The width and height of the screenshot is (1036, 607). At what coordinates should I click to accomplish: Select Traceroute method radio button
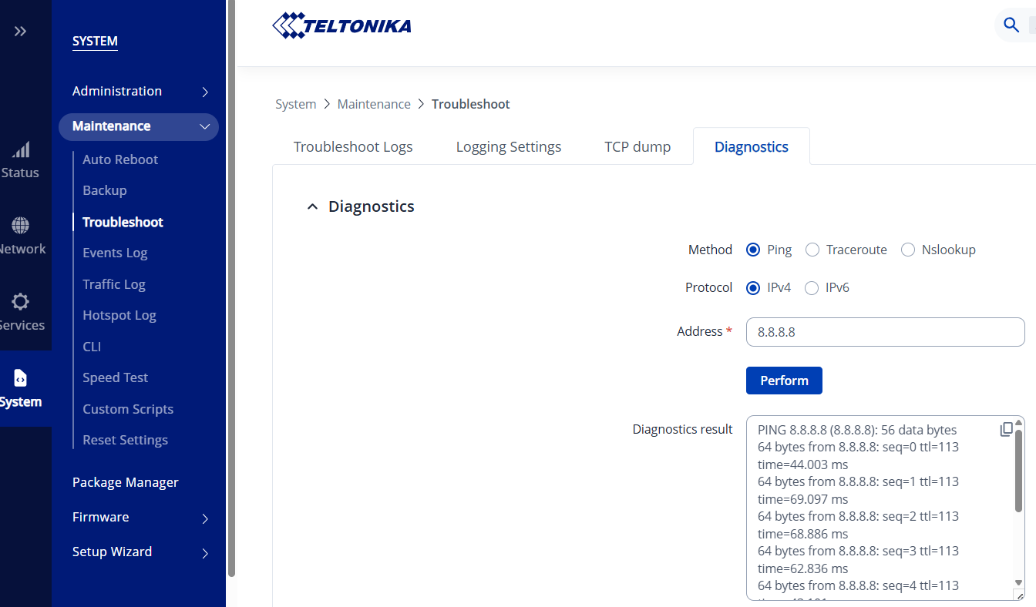coord(812,250)
